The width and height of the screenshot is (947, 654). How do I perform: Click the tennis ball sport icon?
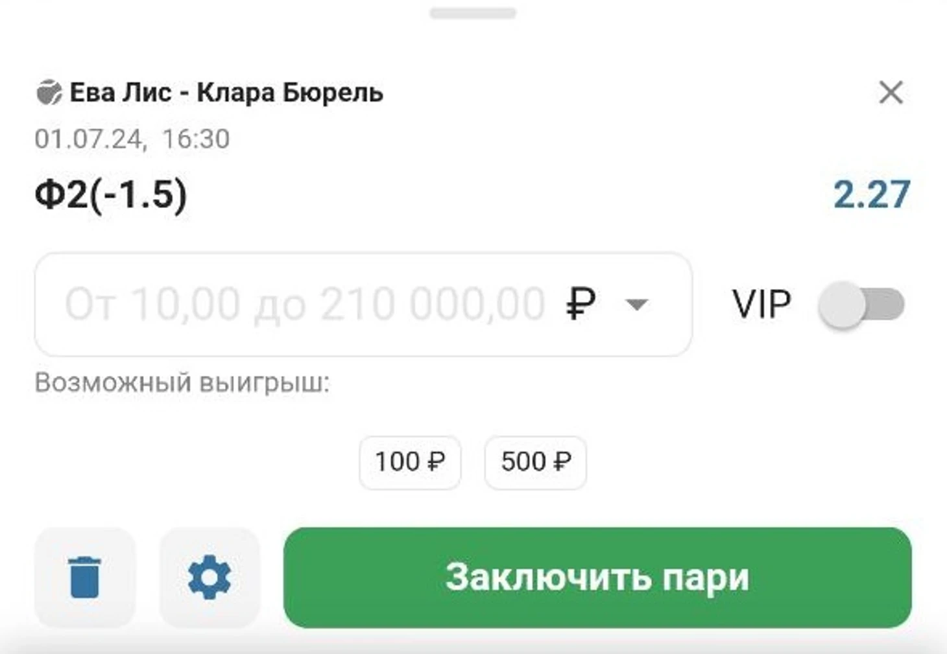click(49, 93)
